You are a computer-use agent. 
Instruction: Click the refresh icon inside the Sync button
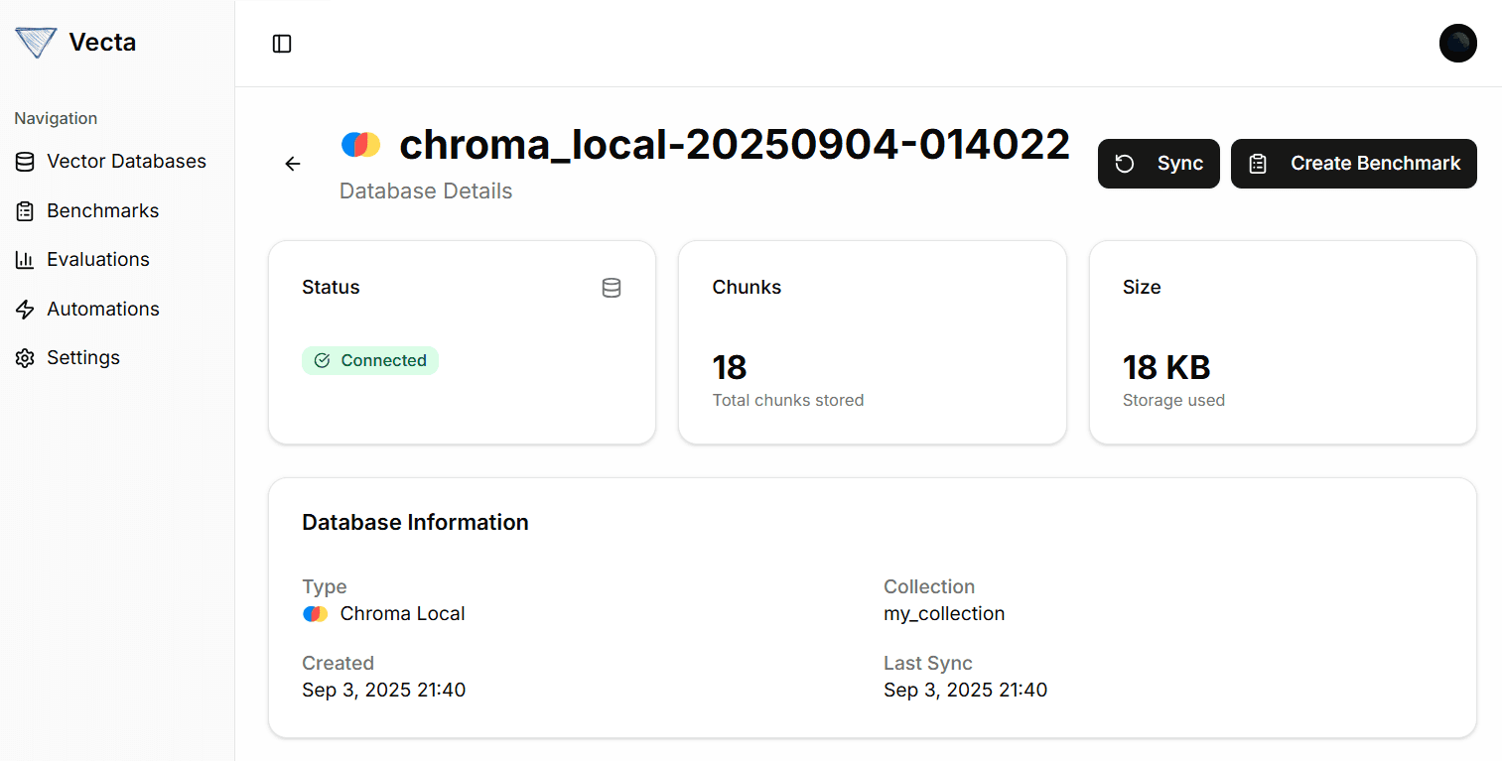pyautogui.click(x=1124, y=164)
